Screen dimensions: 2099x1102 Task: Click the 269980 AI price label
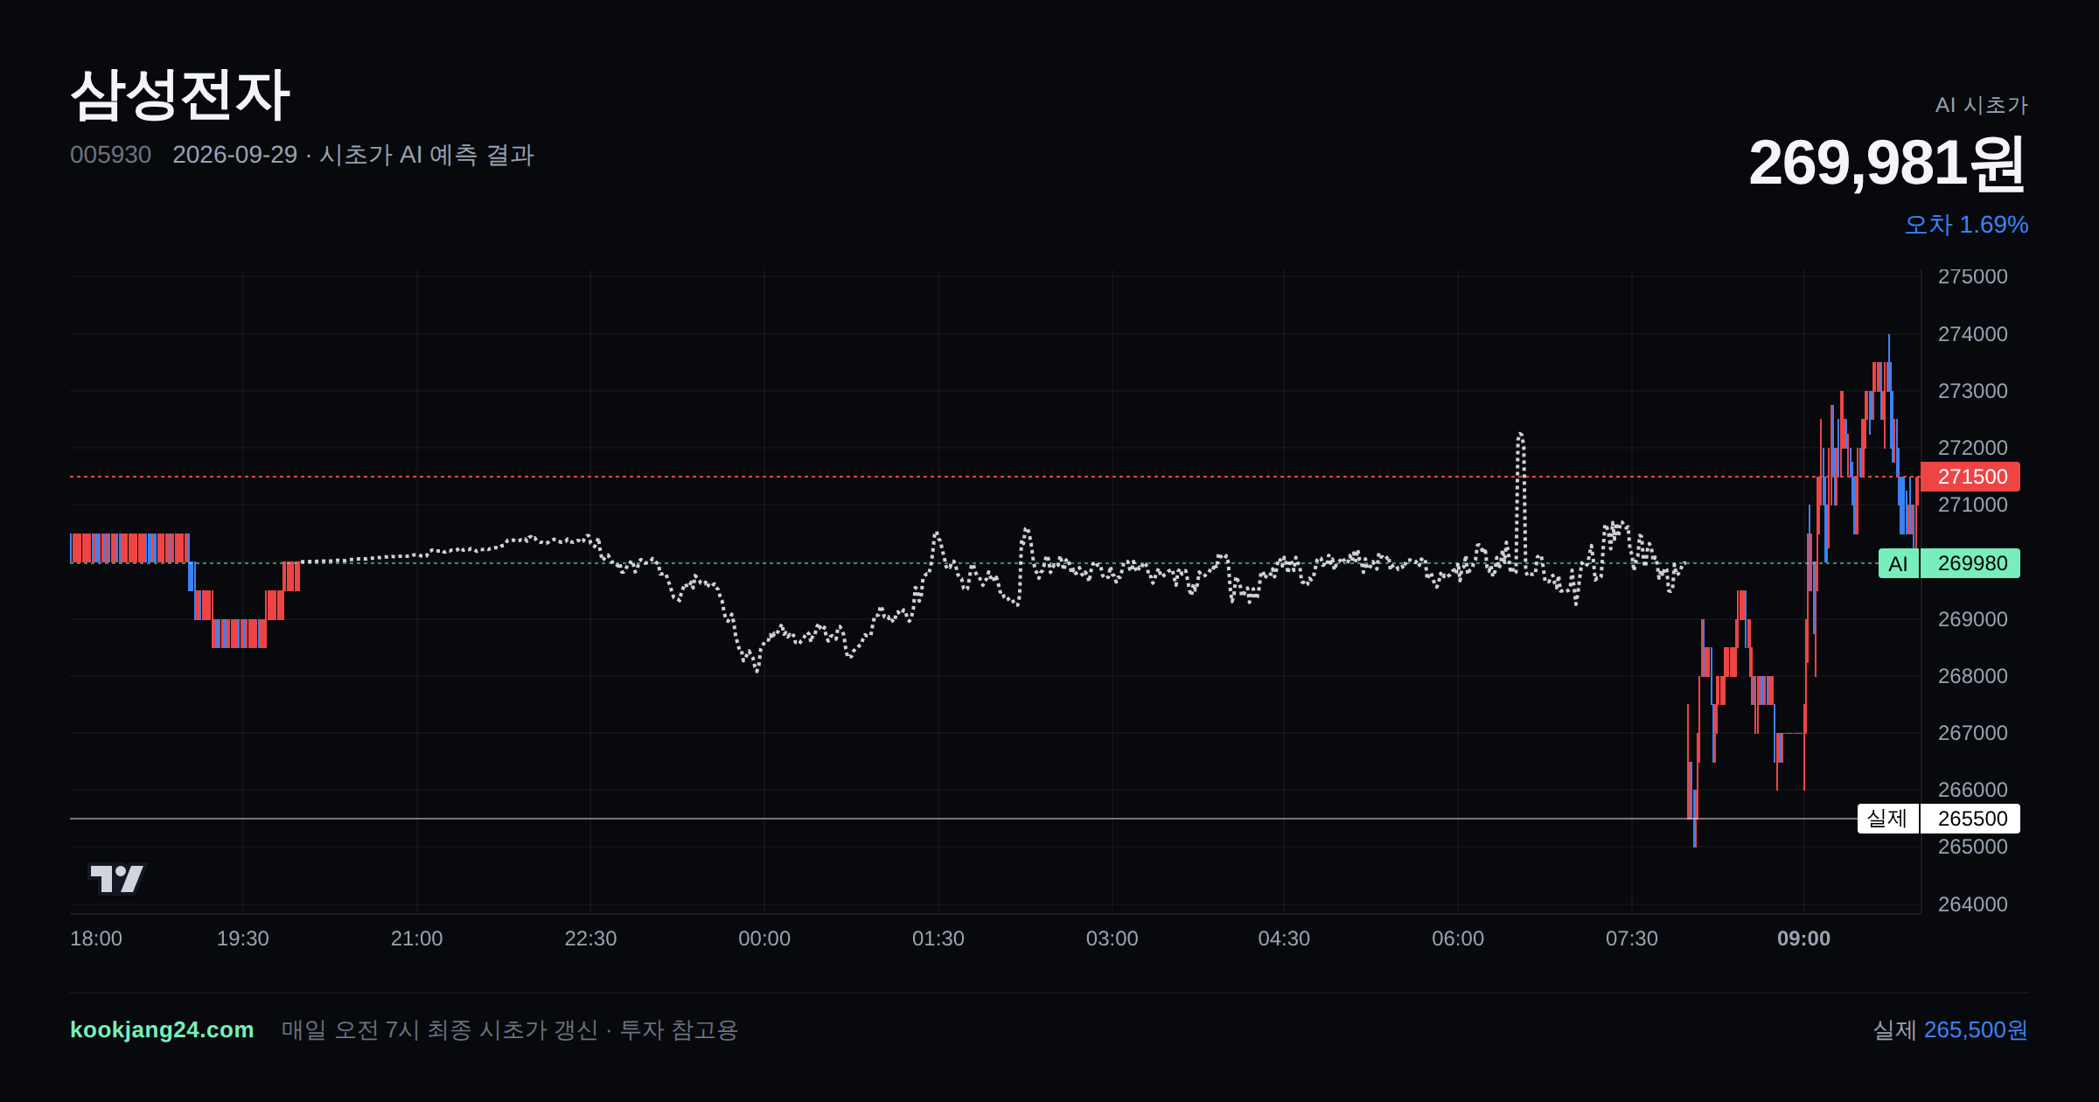(1970, 563)
